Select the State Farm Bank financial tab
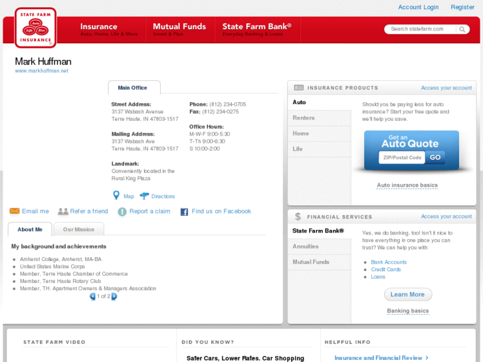 (x=320, y=230)
